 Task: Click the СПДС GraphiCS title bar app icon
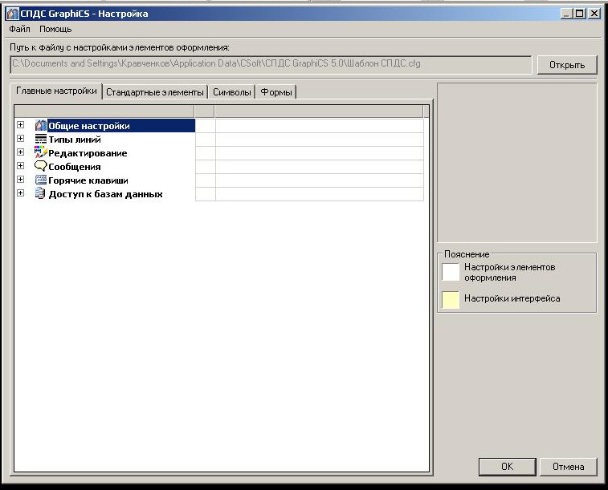click(13, 14)
